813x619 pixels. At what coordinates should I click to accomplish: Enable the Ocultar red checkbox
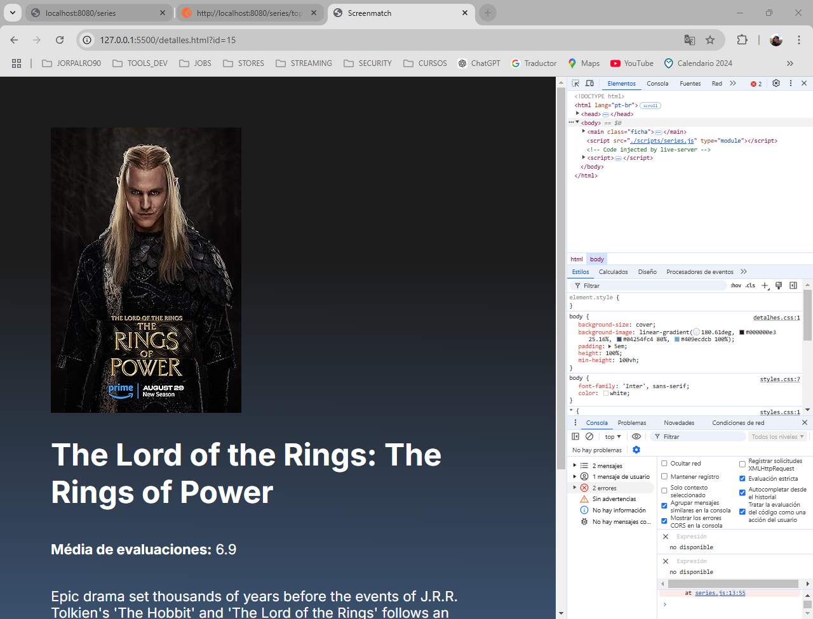664,464
